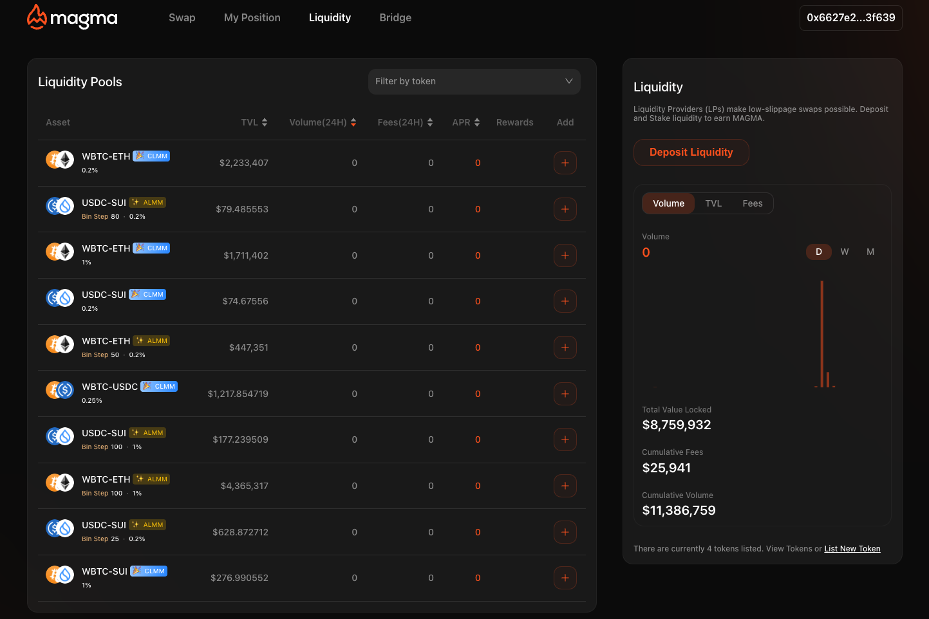Sort pools by APR column
This screenshot has height=619, width=929.
pyautogui.click(x=465, y=122)
